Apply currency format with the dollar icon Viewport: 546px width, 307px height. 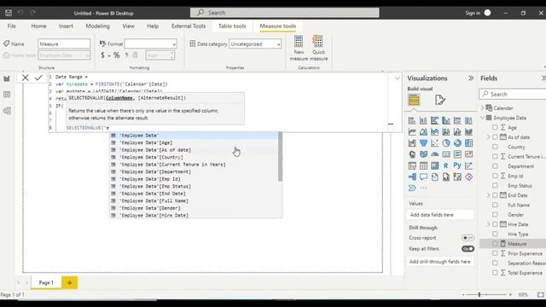102,55
